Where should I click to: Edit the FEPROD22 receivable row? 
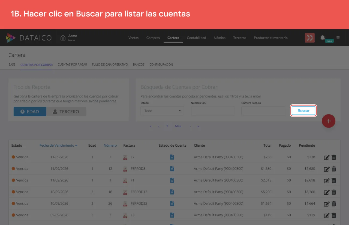point(327,204)
